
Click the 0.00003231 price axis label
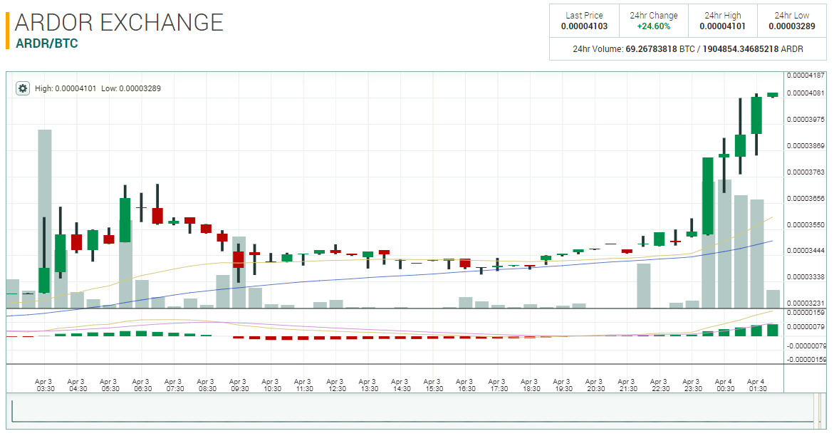[x=806, y=303]
